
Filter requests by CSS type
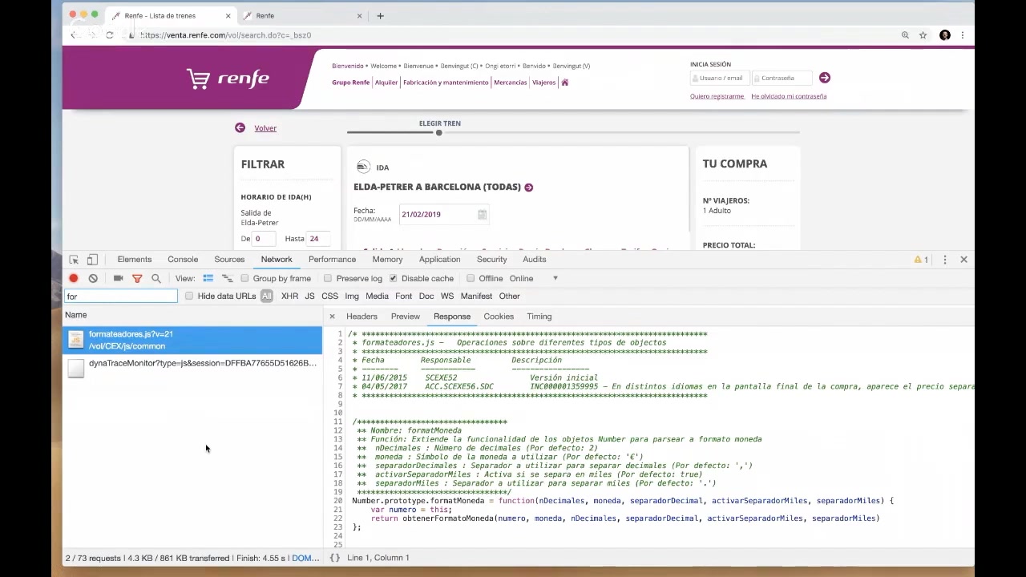(x=329, y=297)
